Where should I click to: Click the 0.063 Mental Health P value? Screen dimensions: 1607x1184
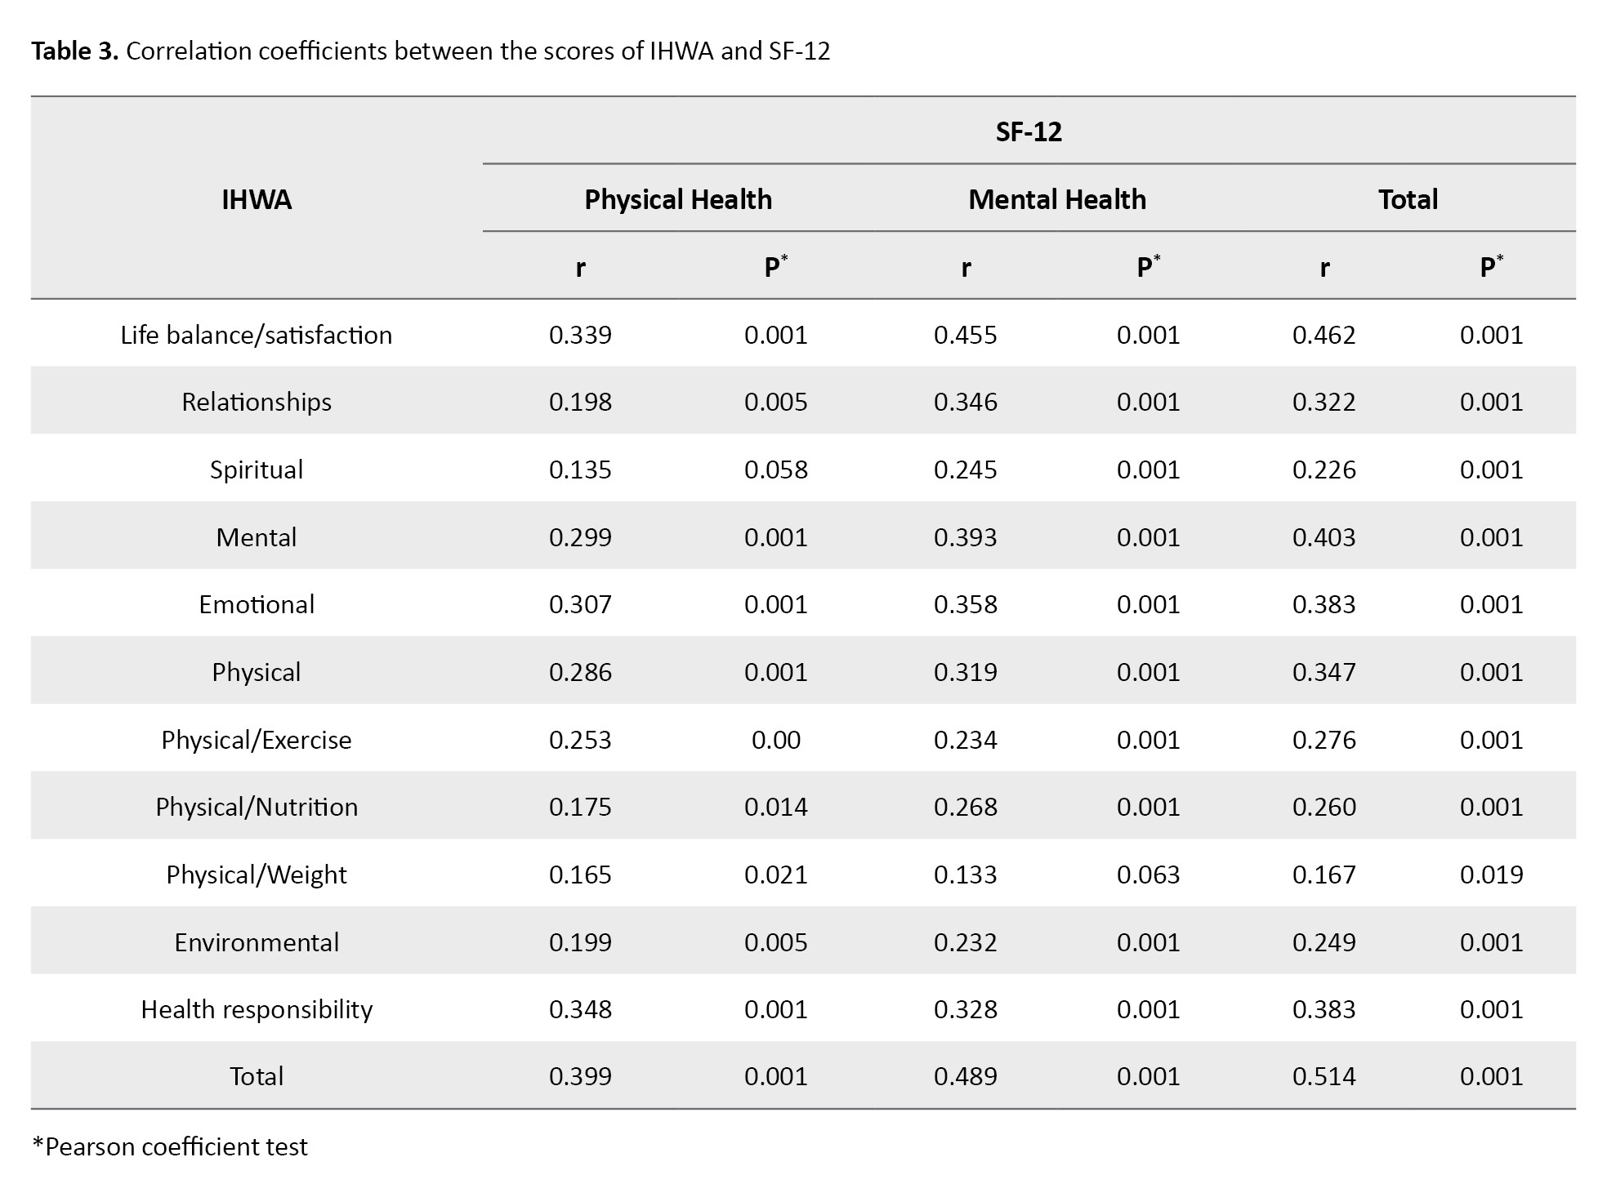tap(1148, 875)
